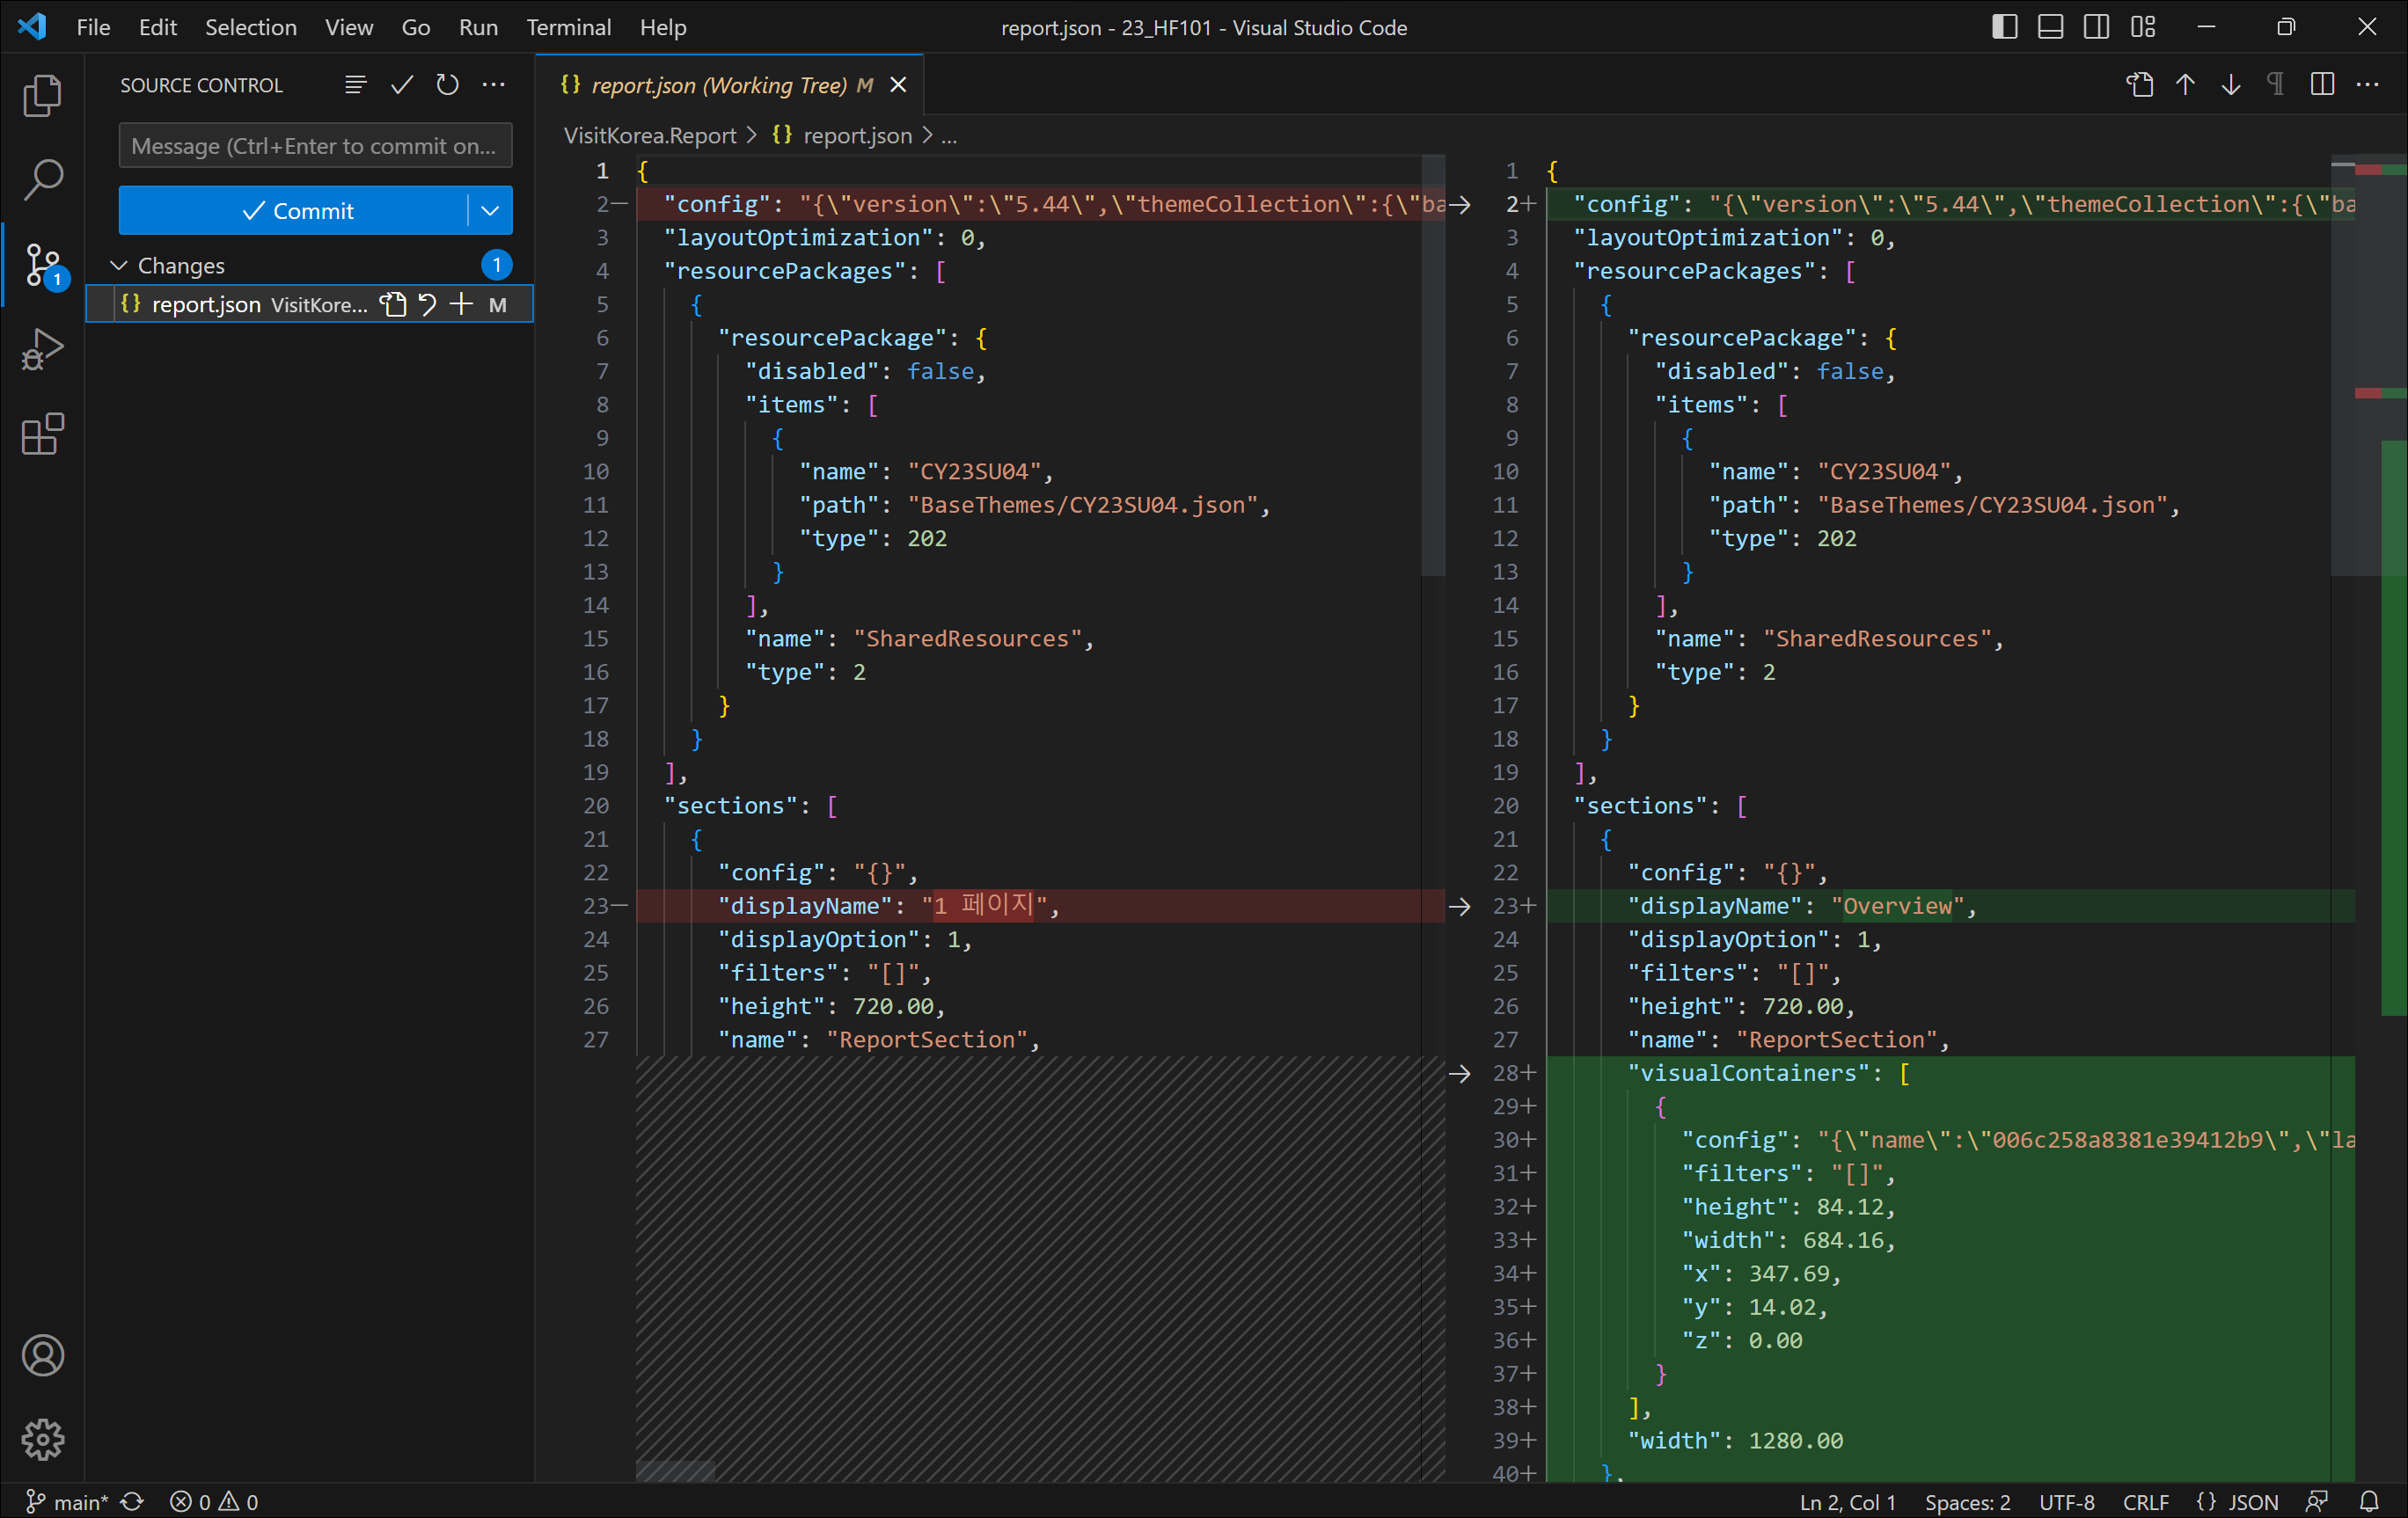Go to next change with down arrow
Screen dimensions: 2408x1518
click(2231, 85)
